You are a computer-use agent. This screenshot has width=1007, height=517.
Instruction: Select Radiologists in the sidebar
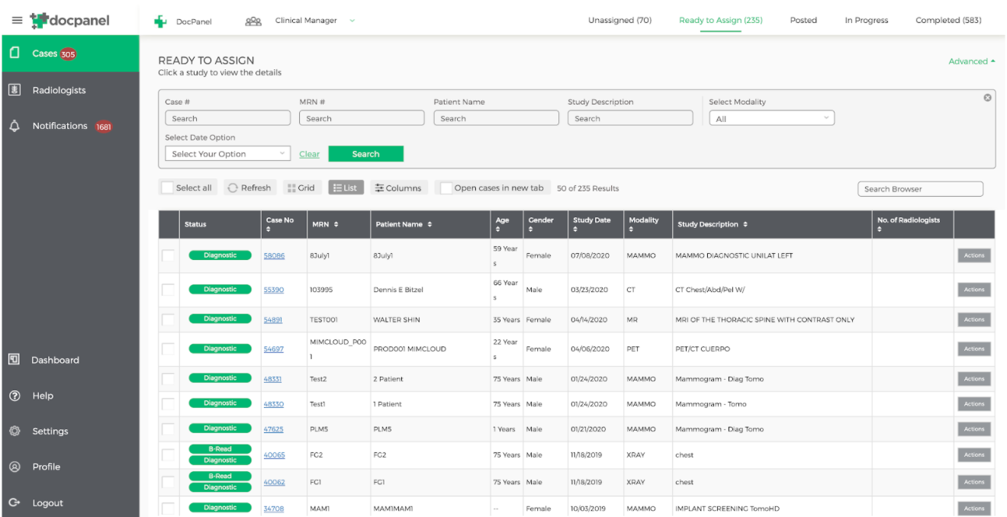(x=58, y=89)
